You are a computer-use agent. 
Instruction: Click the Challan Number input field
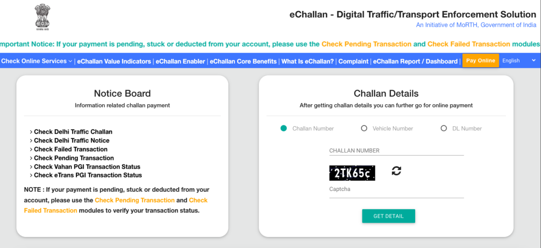[396, 151]
